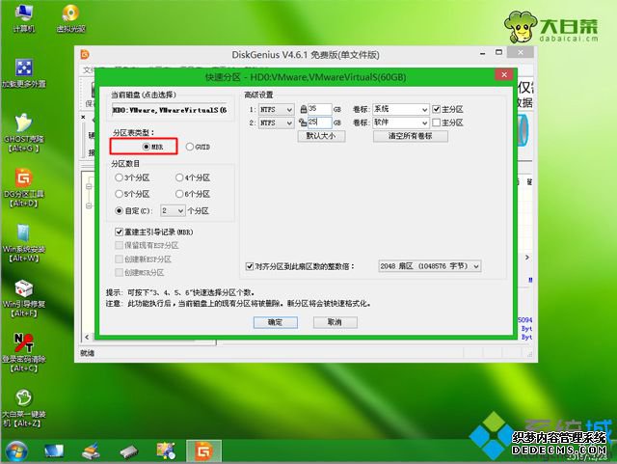The width and height of the screenshot is (617, 464).
Task: Open the 软件 volume label dropdown
Action: pyautogui.click(x=401, y=123)
